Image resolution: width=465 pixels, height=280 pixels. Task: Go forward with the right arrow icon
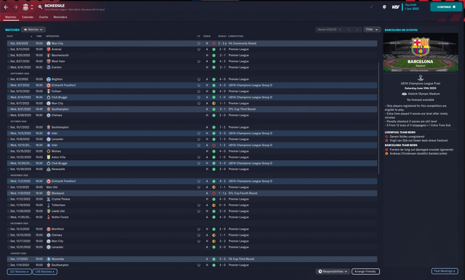point(16,7)
